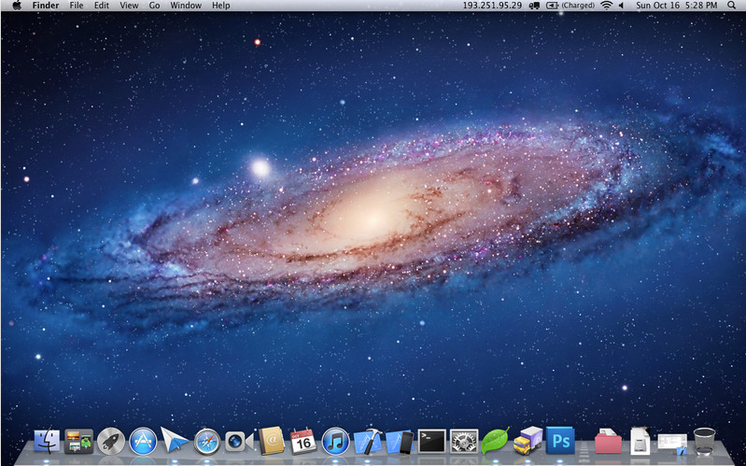Open the Window menu
The width and height of the screenshot is (746, 466).
pyautogui.click(x=186, y=6)
